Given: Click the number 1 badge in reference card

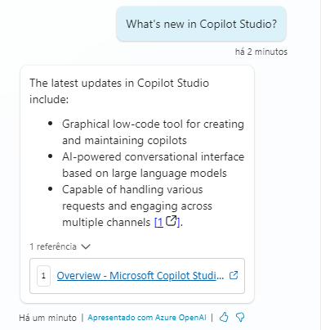Looking at the screenshot, I should click(x=43, y=276).
